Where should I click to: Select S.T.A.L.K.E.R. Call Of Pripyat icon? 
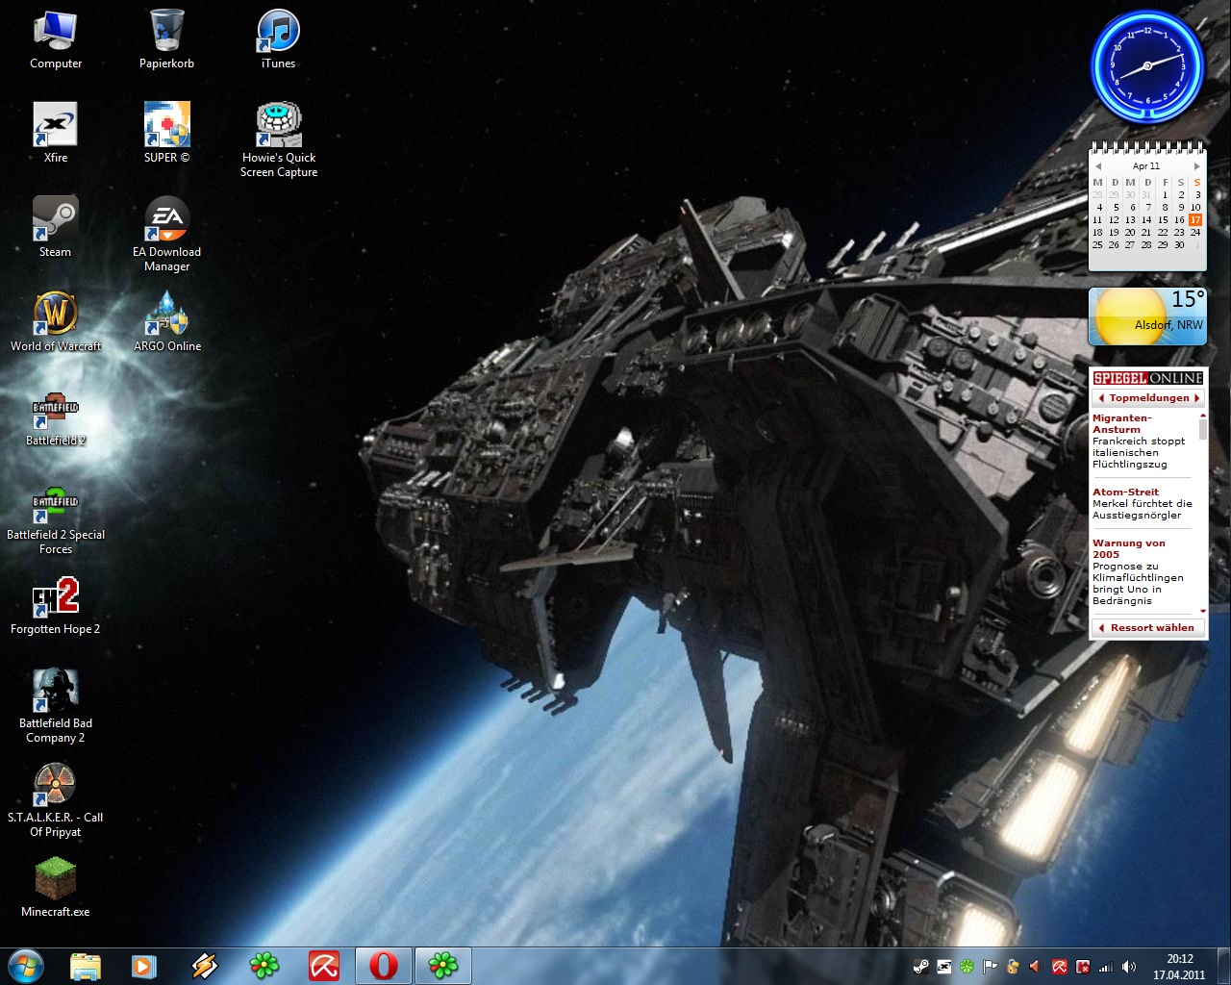[x=55, y=799]
